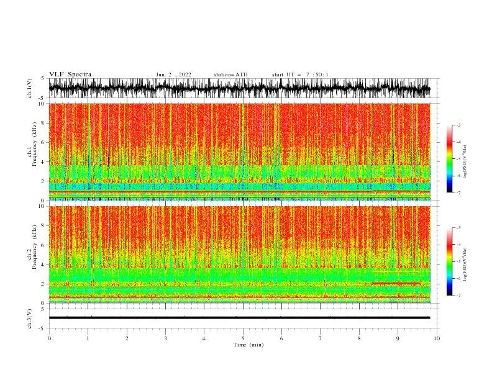The height and width of the screenshot is (380, 492).
Task: Click the "station=ATH" label
Action: [x=230, y=75]
